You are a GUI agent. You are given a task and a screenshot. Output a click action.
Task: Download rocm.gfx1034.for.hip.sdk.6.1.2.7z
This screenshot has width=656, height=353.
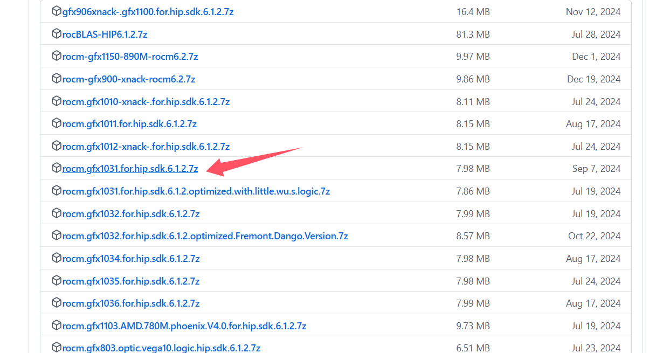[x=131, y=259]
